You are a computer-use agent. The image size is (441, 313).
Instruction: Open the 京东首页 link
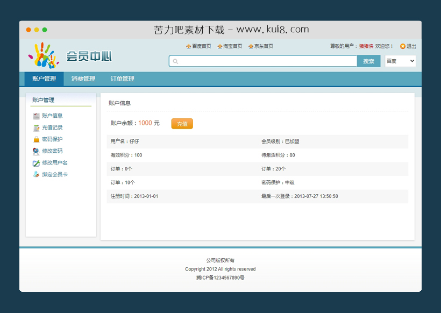tap(264, 46)
